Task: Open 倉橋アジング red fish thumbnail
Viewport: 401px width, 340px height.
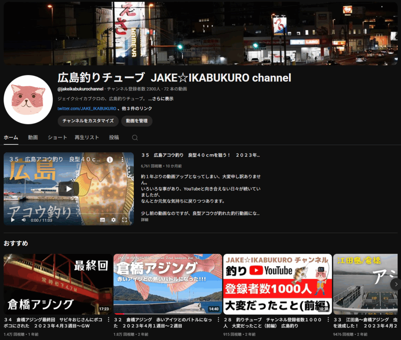Action: click(168, 284)
